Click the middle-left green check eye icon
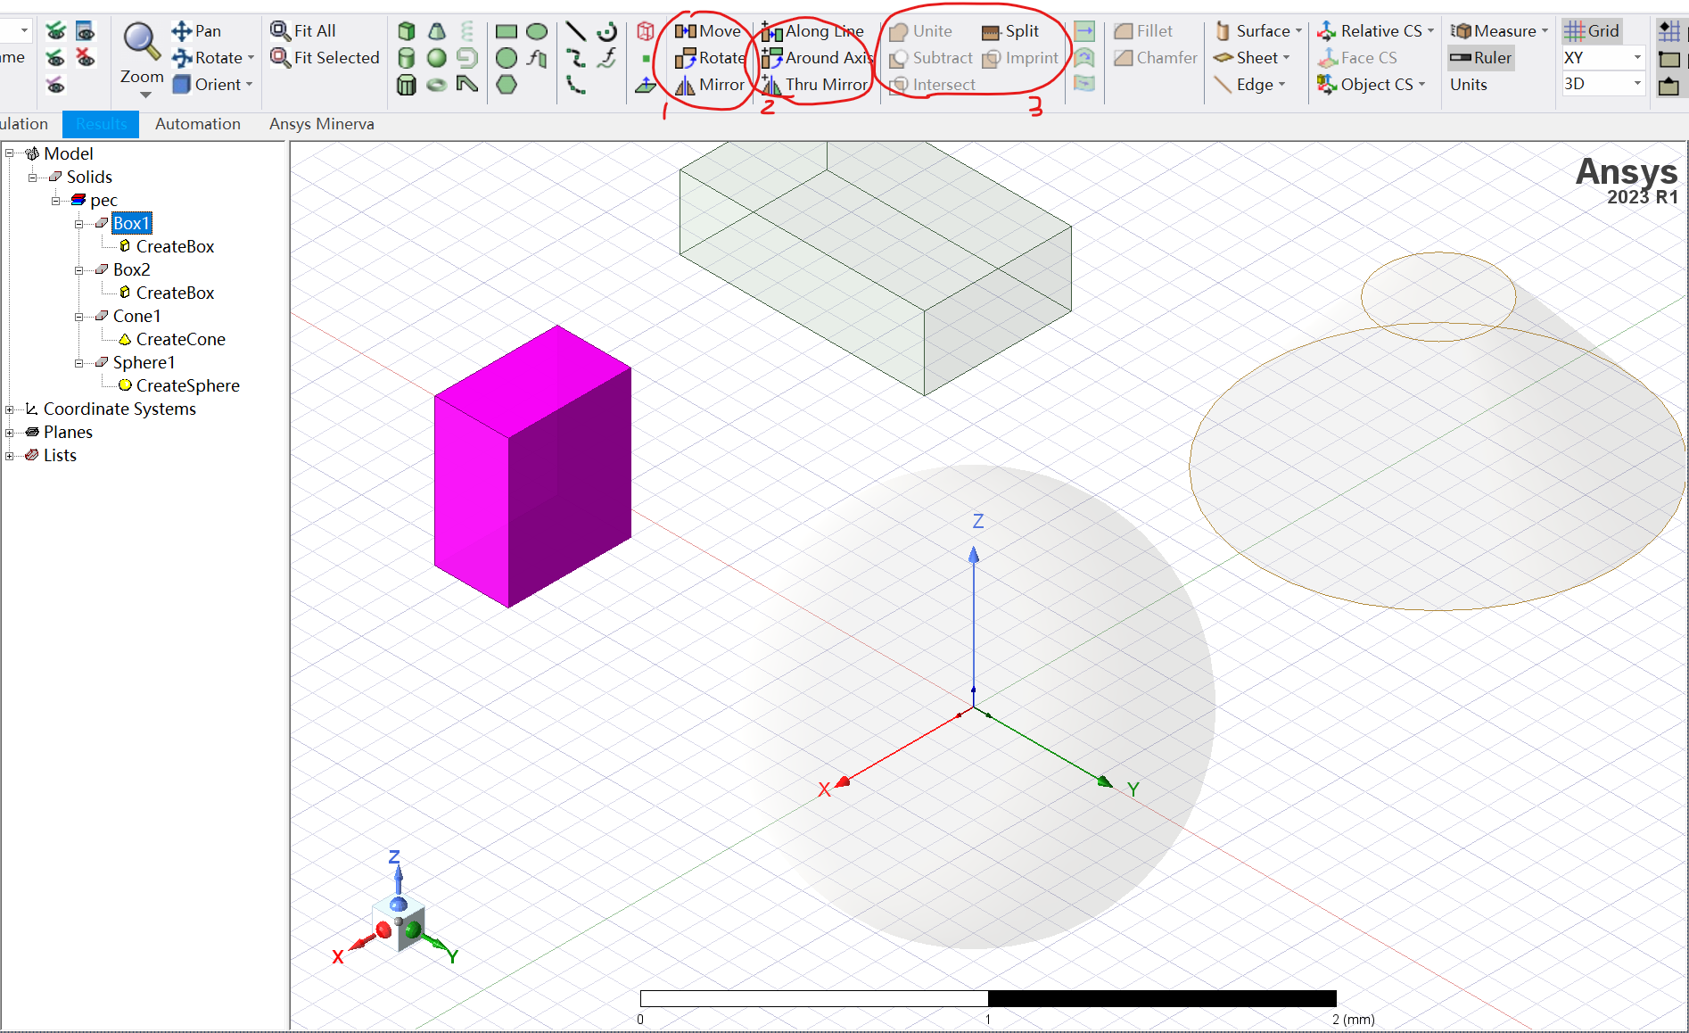 pos(55,58)
